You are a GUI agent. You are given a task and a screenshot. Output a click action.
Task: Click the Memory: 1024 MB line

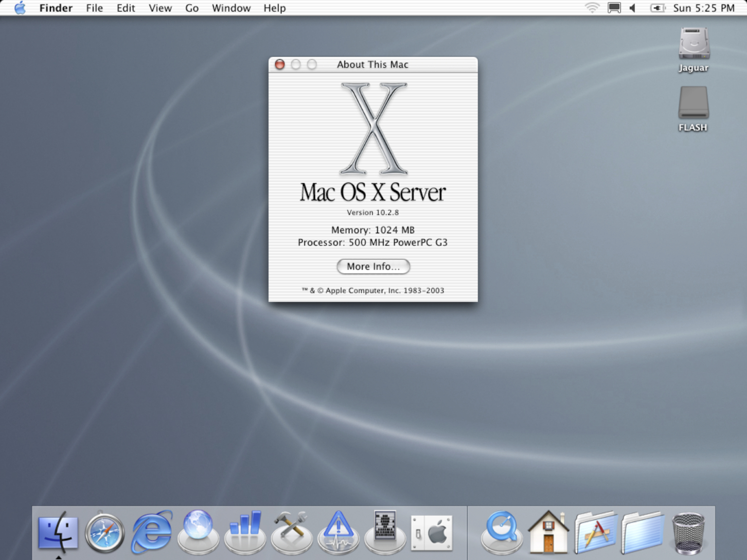tap(373, 230)
